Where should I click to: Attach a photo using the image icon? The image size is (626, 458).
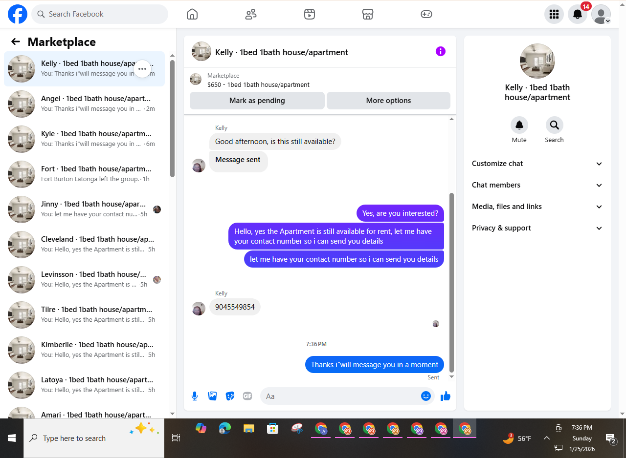click(x=212, y=396)
